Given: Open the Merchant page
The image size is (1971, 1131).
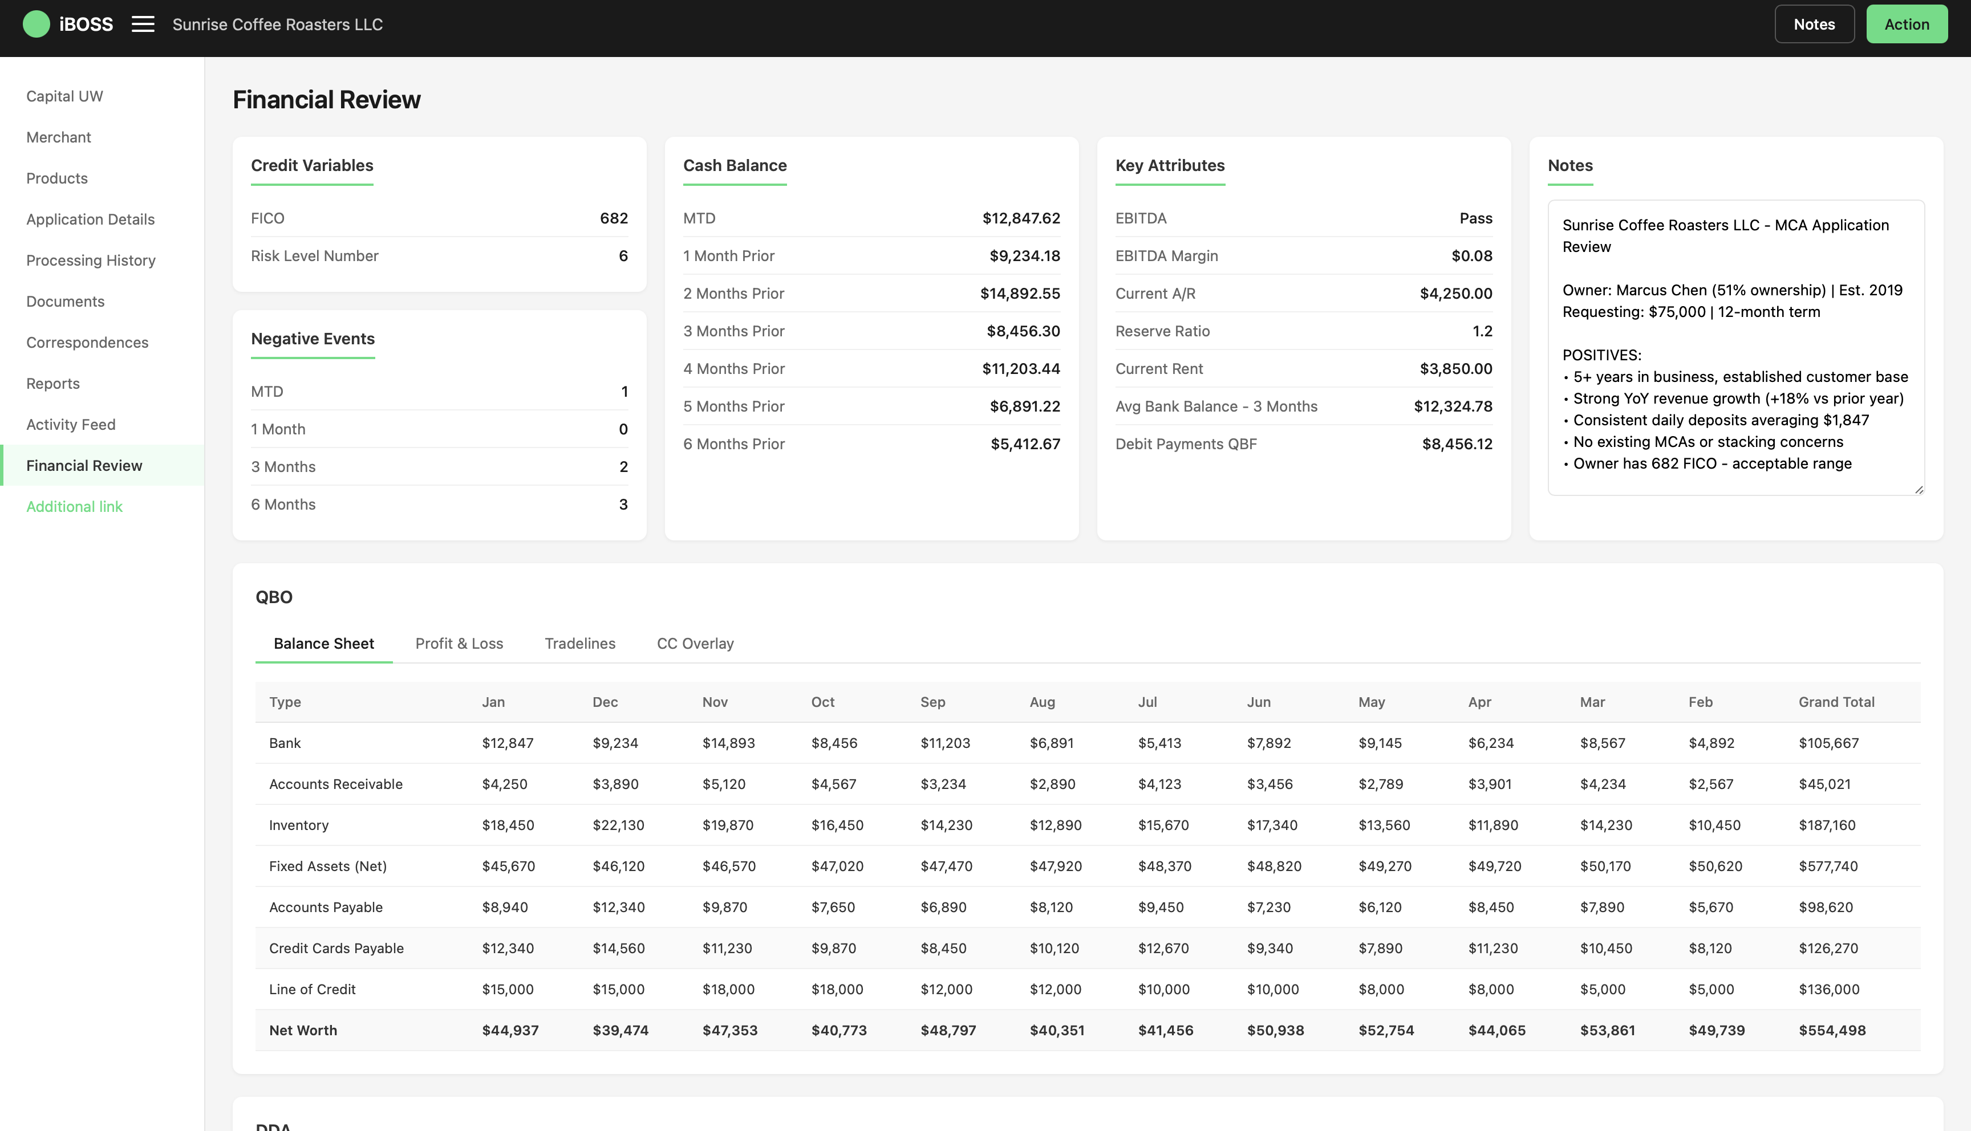Looking at the screenshot, I should coord(58,137).
